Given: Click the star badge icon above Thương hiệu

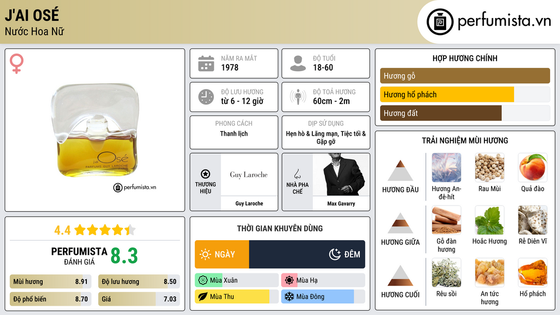Looking at the screenshot, I should [206, 174].
